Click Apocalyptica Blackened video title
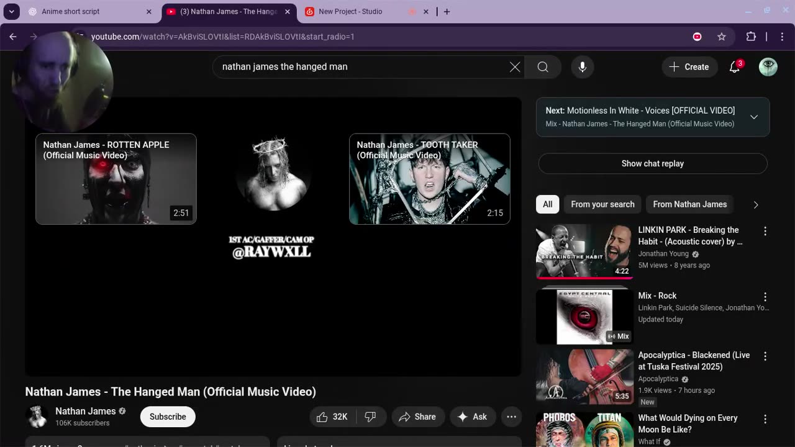The height and width of the screenshot is (447, 795). 694,361
